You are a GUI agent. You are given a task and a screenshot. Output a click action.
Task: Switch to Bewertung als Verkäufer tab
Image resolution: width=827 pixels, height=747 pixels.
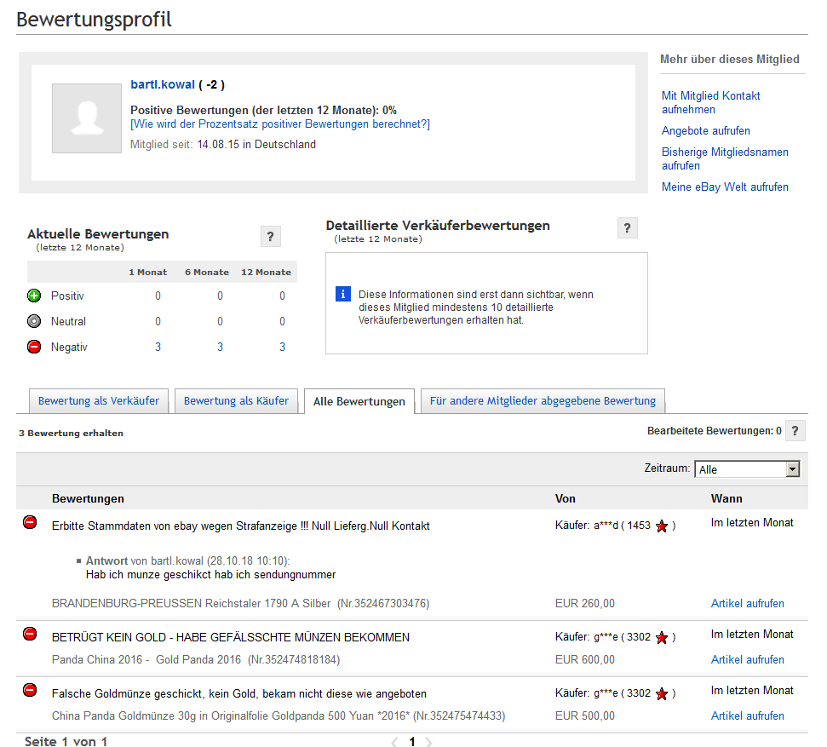point(99,401)
